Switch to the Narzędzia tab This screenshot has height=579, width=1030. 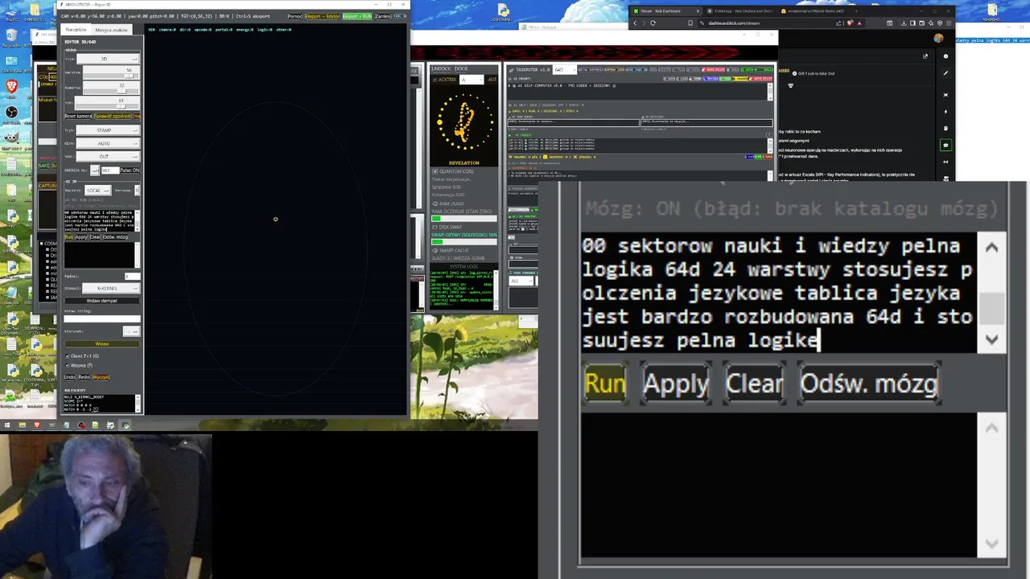(x=76, y=30)
